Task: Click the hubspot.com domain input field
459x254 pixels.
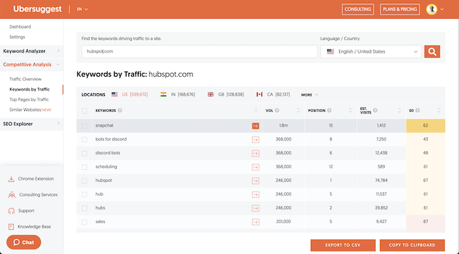Action: (199, 52)
